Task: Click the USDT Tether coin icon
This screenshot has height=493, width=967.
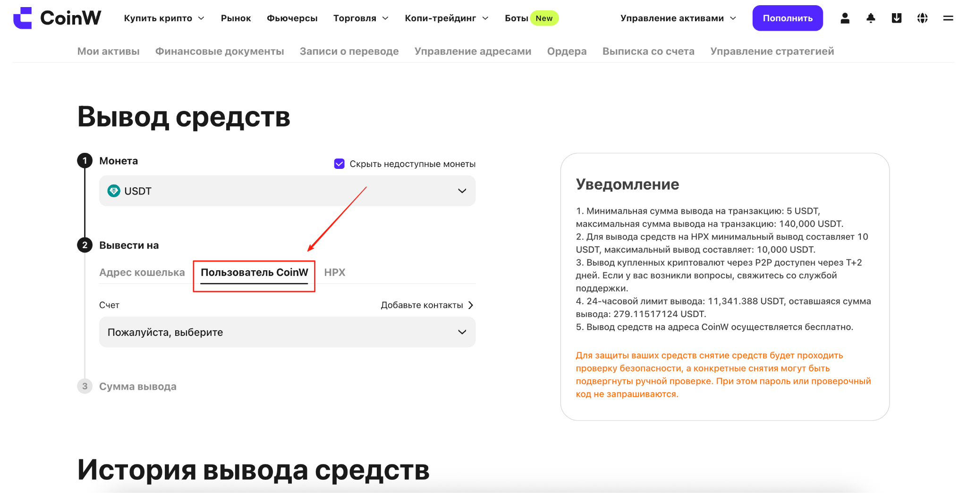Action: (x=114, y=191)
